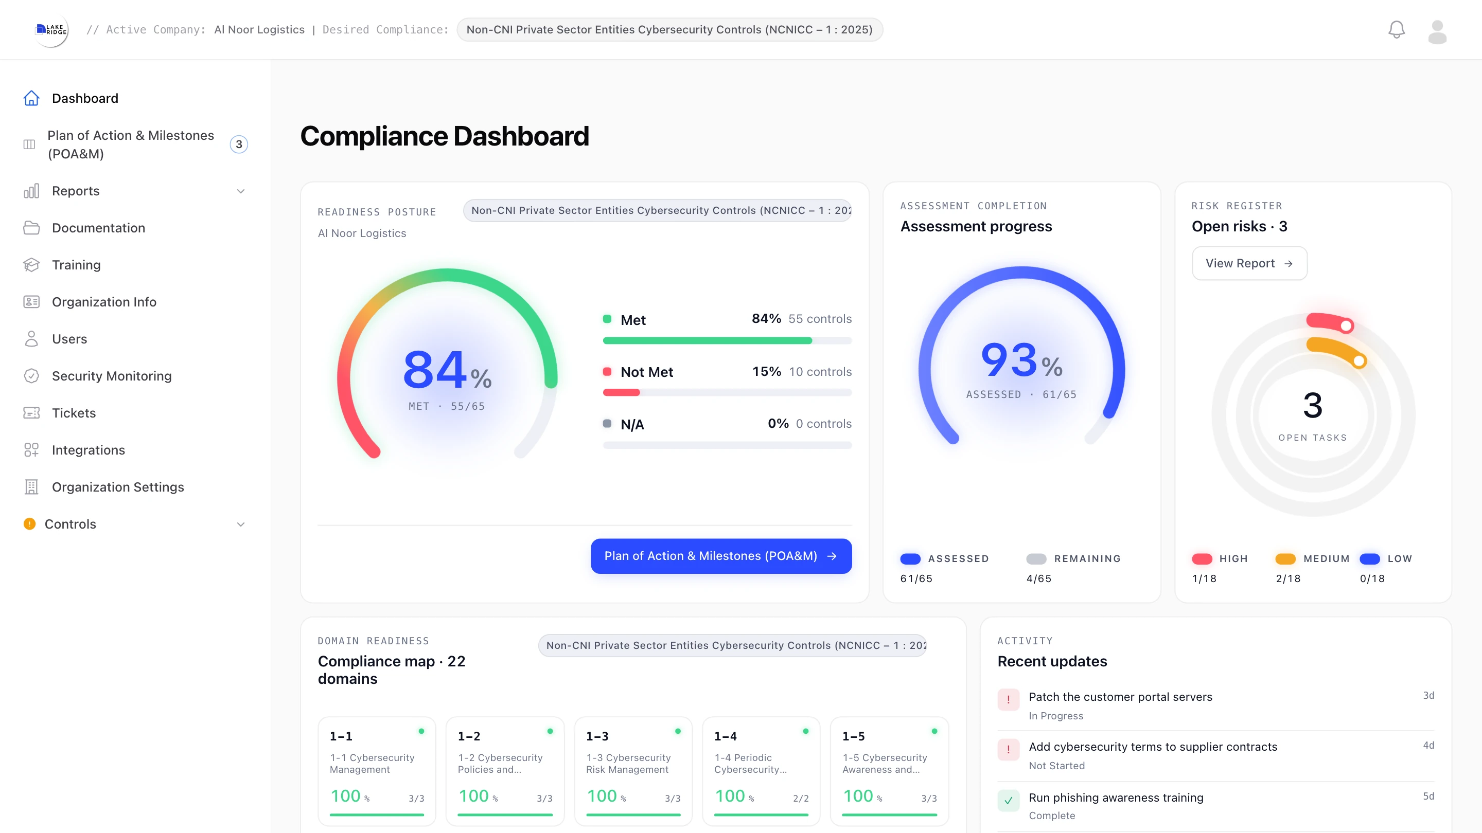This screenshot has width=1482, height=833.
Task: Click the Tickets ticket icon
Action: [x=31, y=413]
